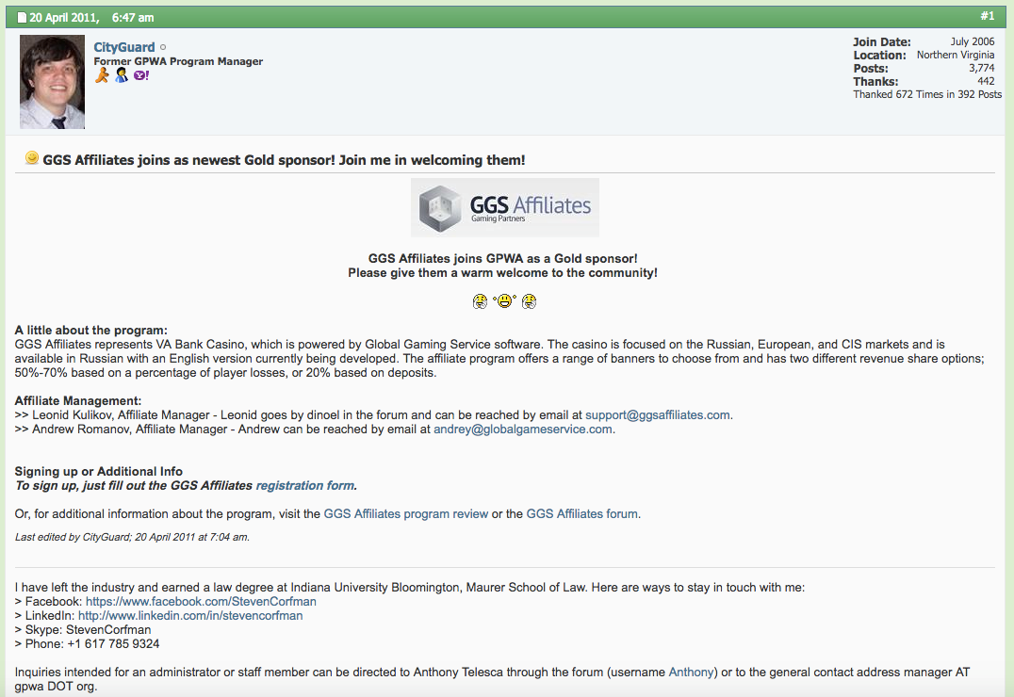Open the GGS Affiliates program review
Viewport: 1014px width, 697px height.
(405, 514)
